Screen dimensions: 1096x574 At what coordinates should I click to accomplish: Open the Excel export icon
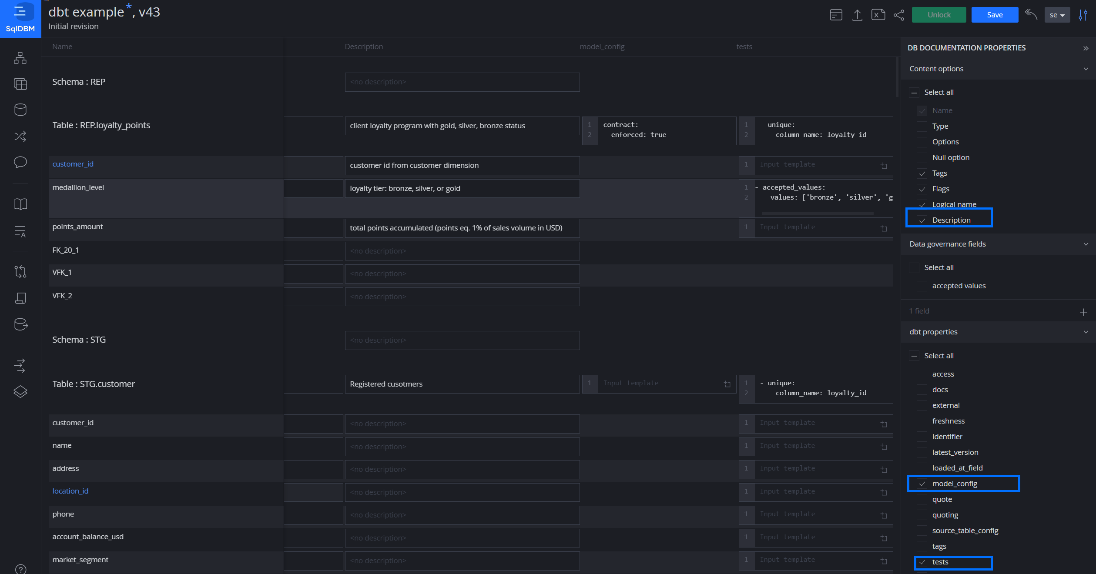(x=878, y=14)
